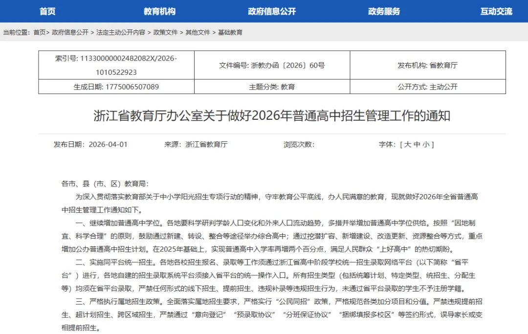
Task: Open the 首页 navigation menu
Action: (47, 11)
